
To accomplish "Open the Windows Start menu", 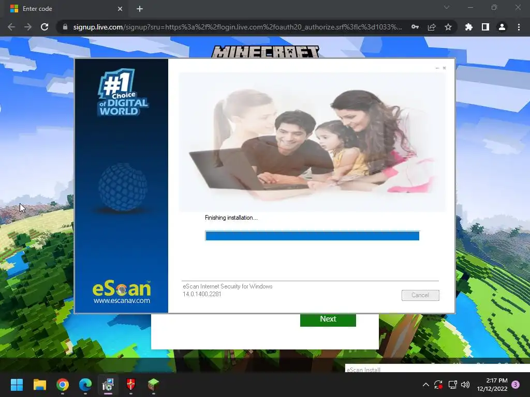I will 17,385.
